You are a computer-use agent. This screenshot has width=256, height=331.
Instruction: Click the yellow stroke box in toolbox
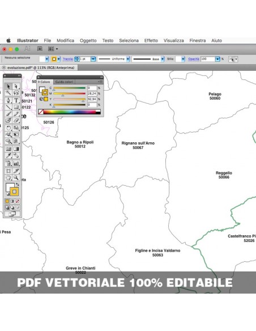[x=14, y=192]
